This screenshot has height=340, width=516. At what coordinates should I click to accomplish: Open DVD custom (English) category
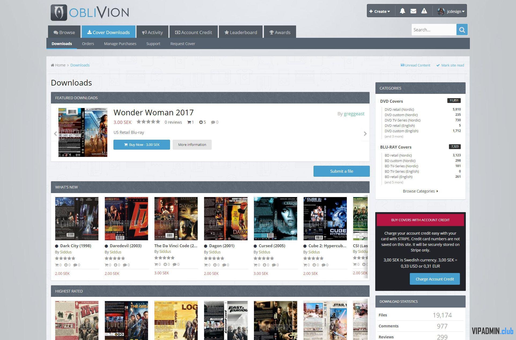(401, 131)
